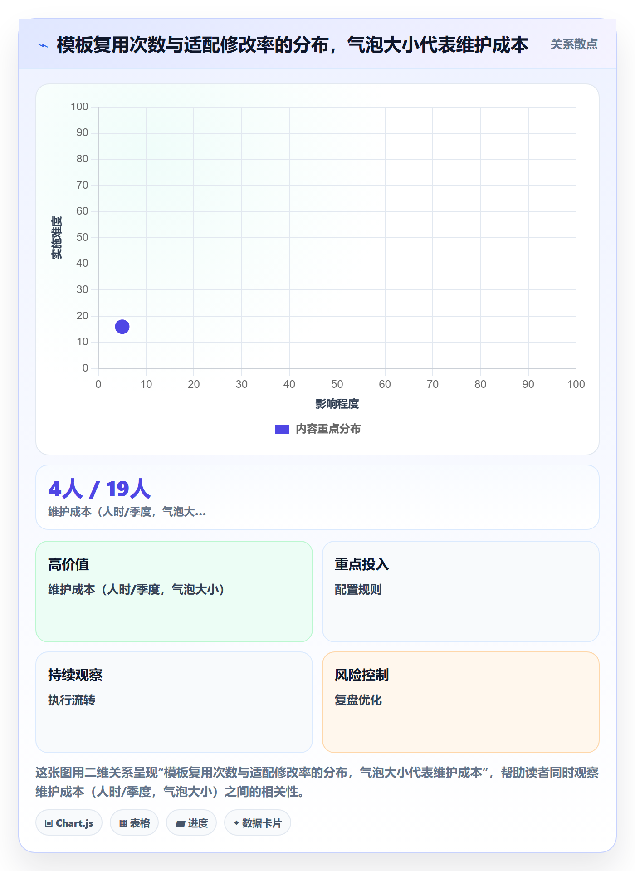Select the 关系散点 tag in the header
This screenshot has height=871, width=635.
(574, 44)
